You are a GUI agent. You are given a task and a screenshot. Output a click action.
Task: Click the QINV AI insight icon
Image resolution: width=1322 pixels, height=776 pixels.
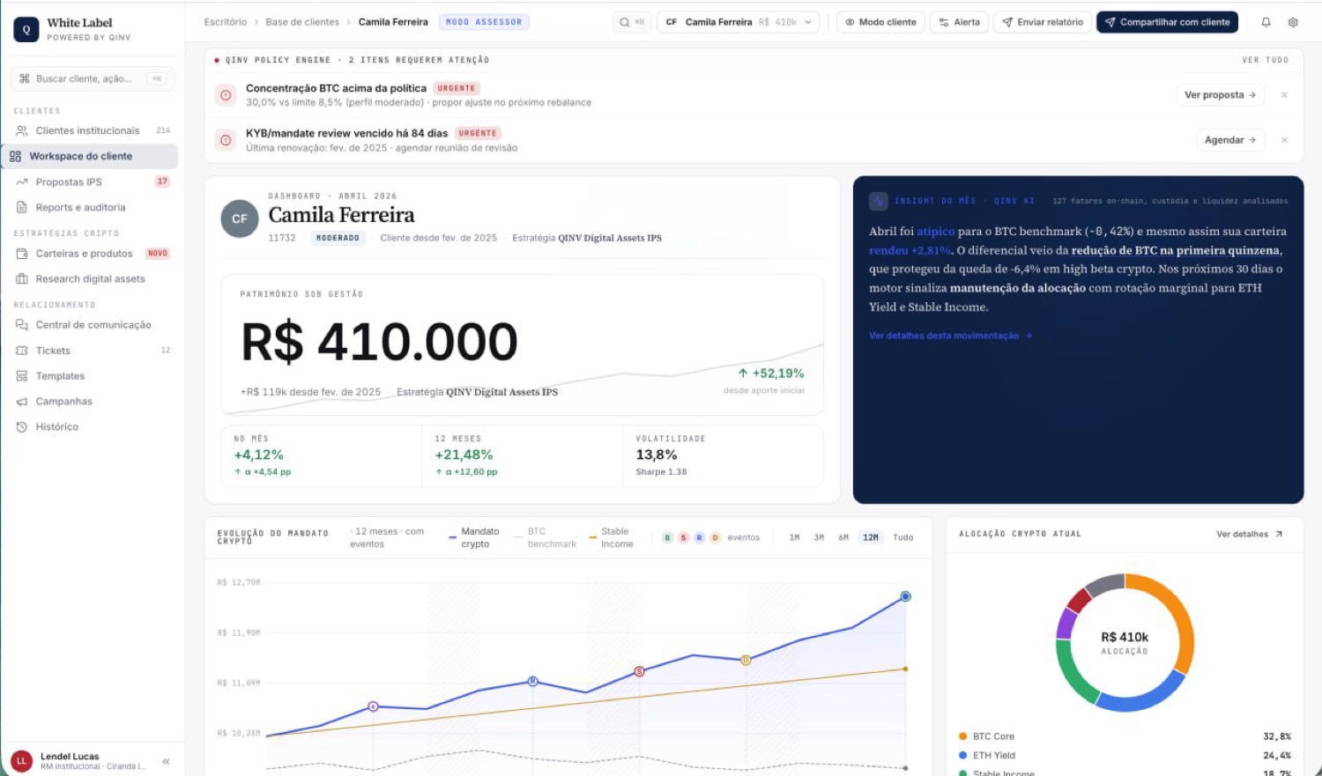tap(878, 201)
